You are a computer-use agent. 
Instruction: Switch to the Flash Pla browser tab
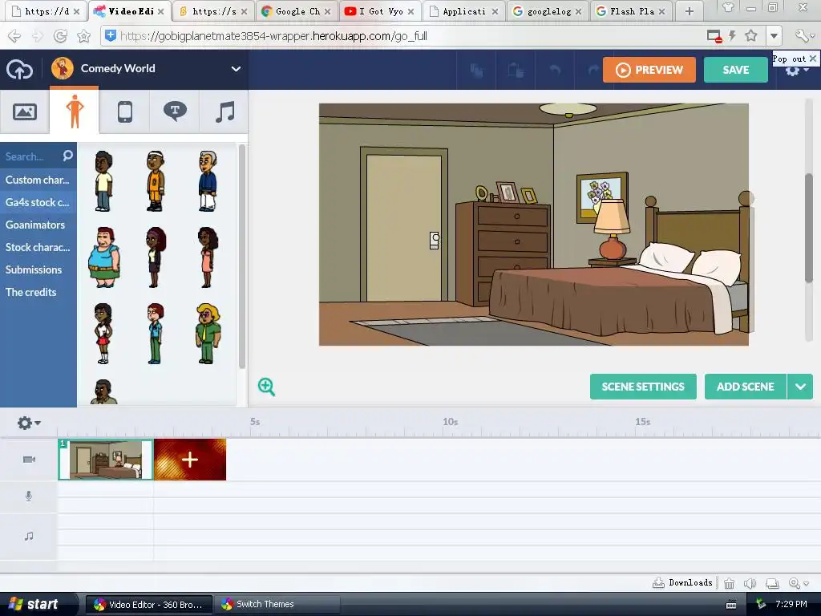point(632,11)
